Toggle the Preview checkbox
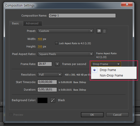 pyautogui.click(x=11, y=115)
